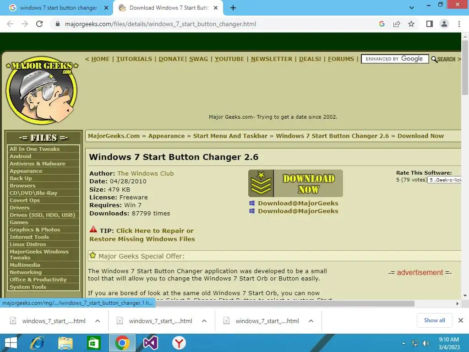Image resolution: width=469 pixels, height=352 pixels.
Task: Open the HOME menu link
Action: click(x=100, y=59)
